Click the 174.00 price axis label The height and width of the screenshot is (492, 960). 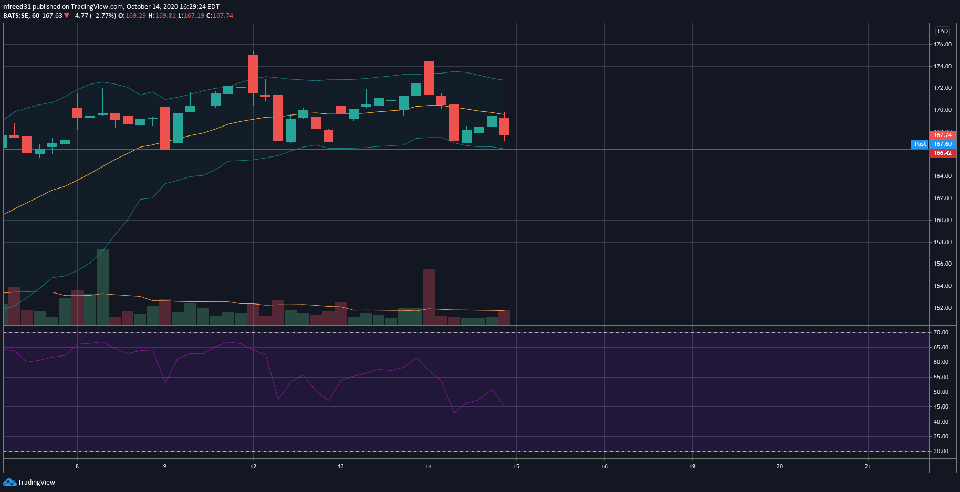[x=942, y=66]
